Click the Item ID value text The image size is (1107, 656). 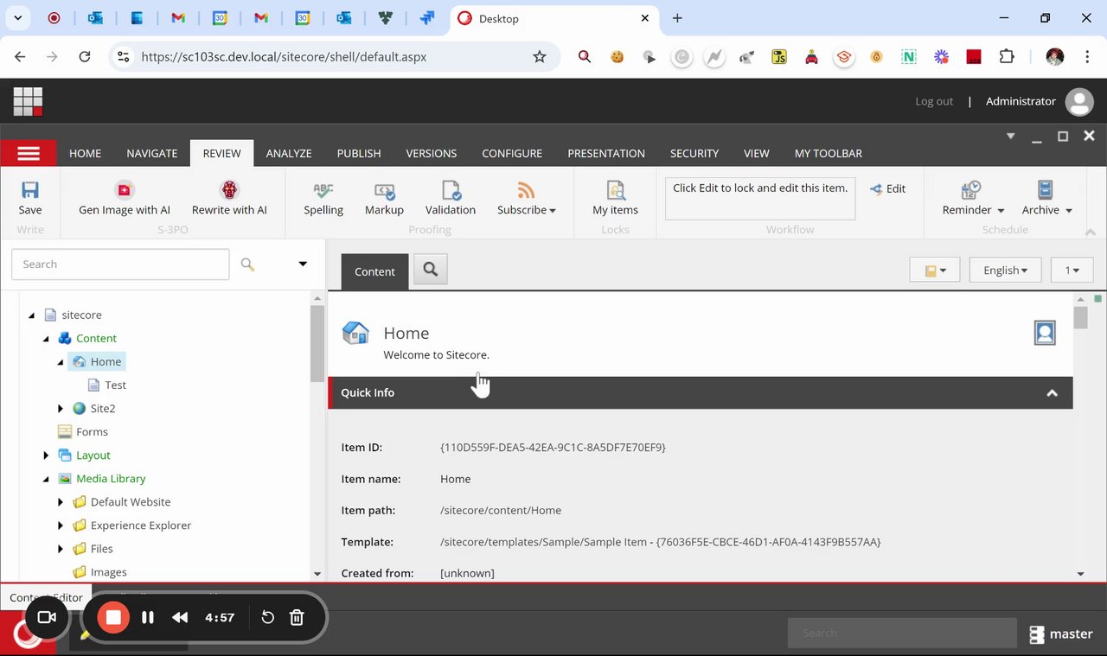pos(553,447)
